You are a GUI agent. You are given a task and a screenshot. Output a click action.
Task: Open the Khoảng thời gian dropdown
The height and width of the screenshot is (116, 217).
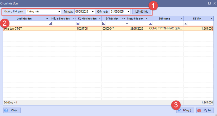coord(59,12)
